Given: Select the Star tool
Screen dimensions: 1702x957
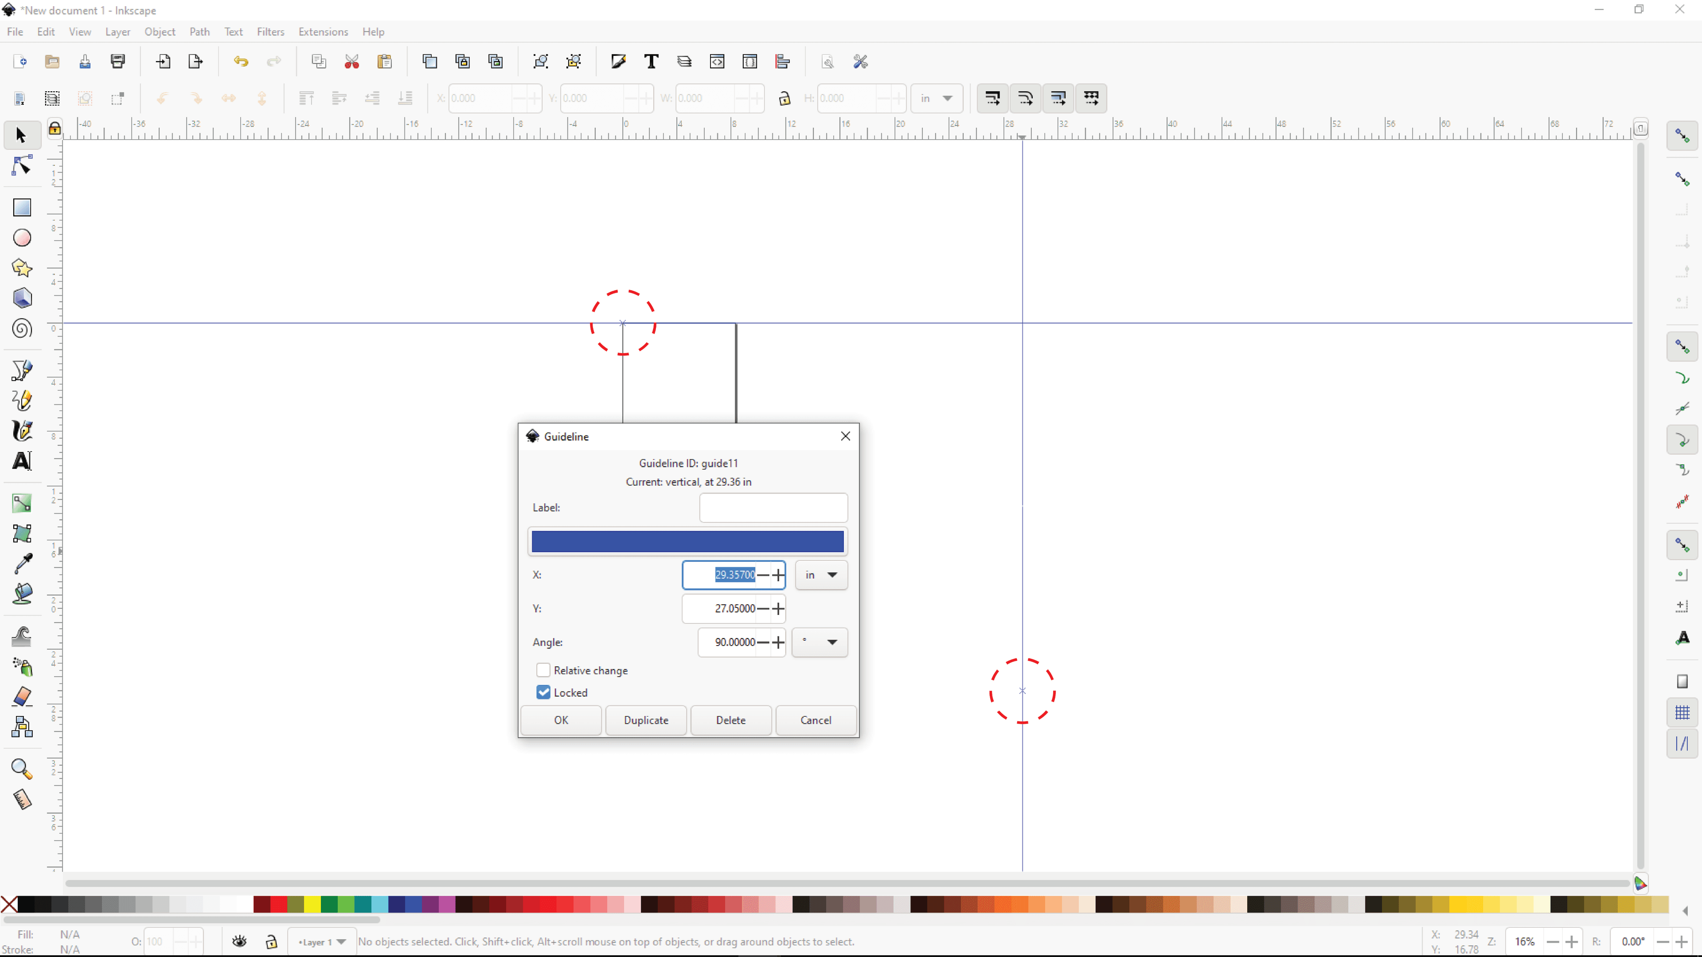Looking at the screenshot, I should click(22, 268).
